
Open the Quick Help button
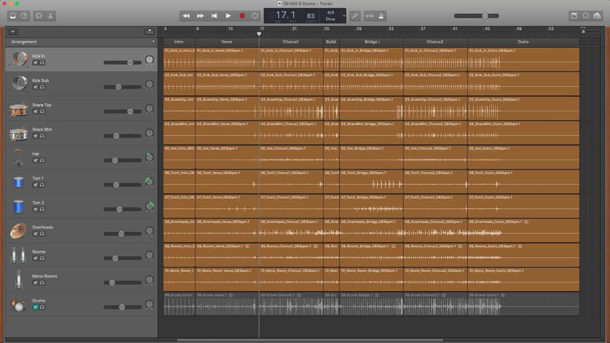tap(24, 16)
